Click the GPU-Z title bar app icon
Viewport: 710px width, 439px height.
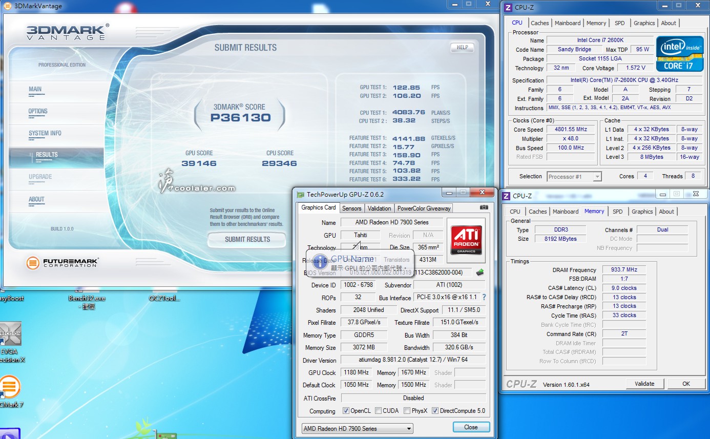[301, 195]
